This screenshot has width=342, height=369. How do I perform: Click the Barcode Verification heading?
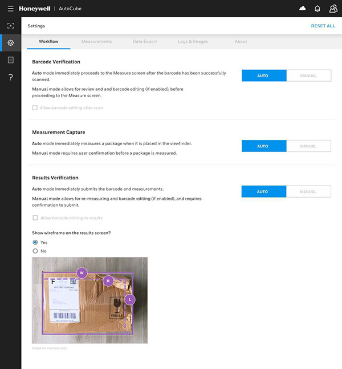[x=56, y=62]
